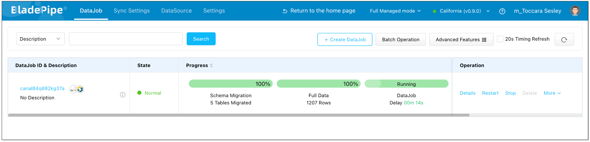Viewport: 590px width, 142px height.
Task: Expand the More operations menu
Action: (552, 93)
